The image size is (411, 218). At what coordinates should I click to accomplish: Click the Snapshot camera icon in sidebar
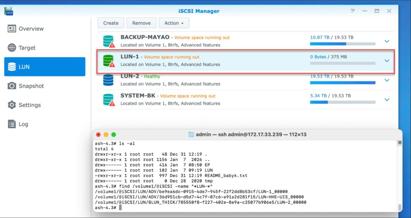tap(12, 86)
